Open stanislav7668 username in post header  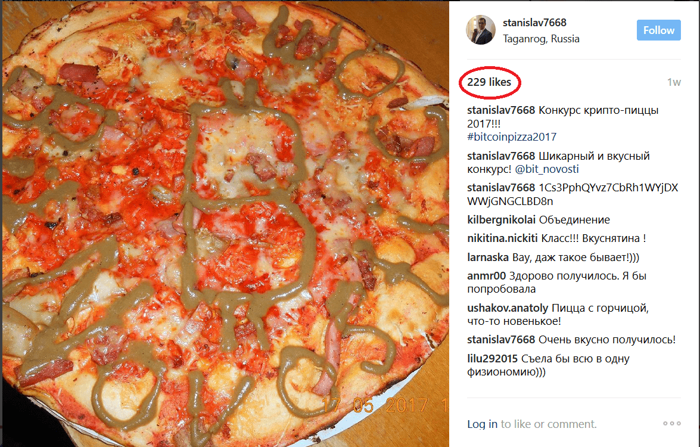click(534, 22)
